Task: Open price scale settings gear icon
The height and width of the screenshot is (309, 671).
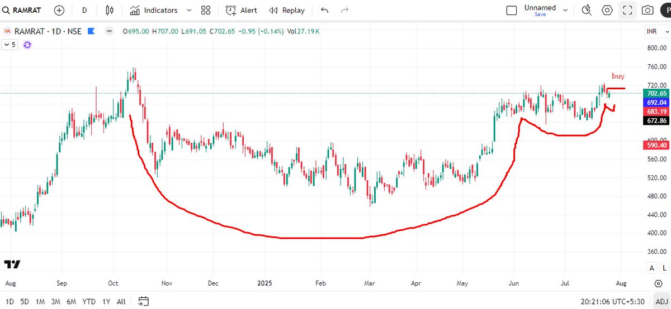Action: (658, 283)
